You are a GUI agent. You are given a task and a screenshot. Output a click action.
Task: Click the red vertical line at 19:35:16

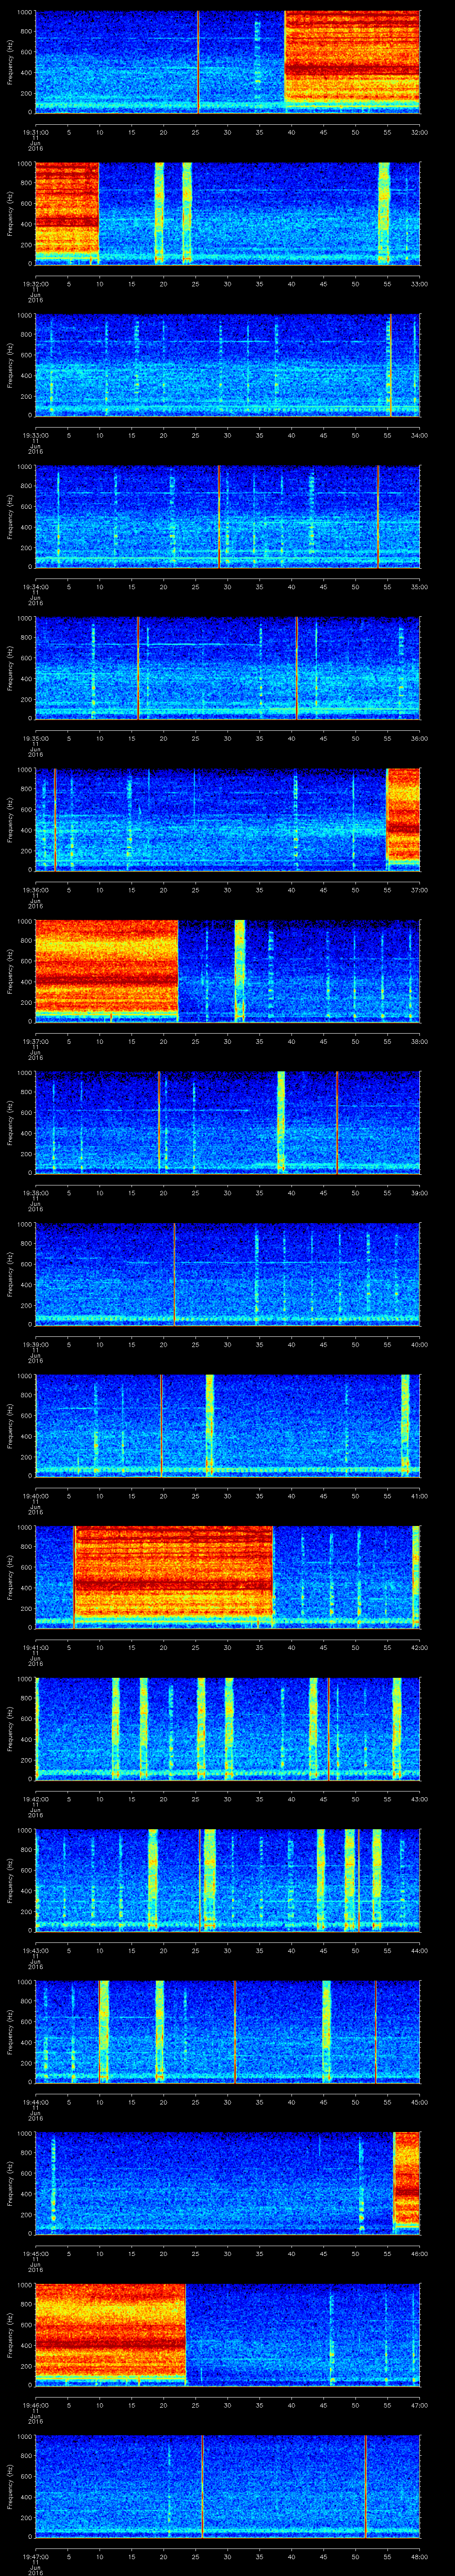138,668
